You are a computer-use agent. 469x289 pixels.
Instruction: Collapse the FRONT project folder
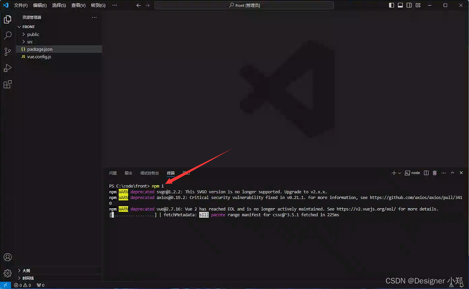pyautogui.click(x=59, y=27)
